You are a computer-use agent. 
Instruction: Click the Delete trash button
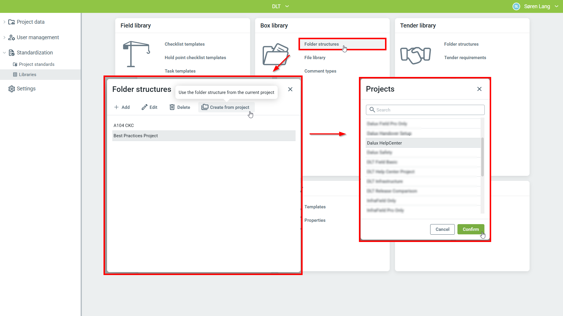click(x=180, y=107)
